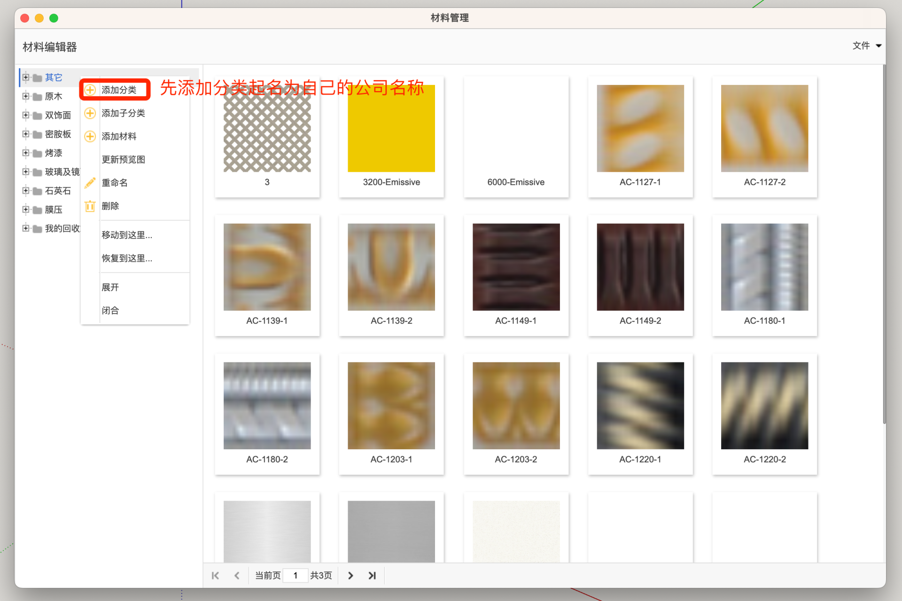The width and height of the screenshot is (902, 601).
Task: Click the trash icon beside 删除
Action: (x=90, y=206)
